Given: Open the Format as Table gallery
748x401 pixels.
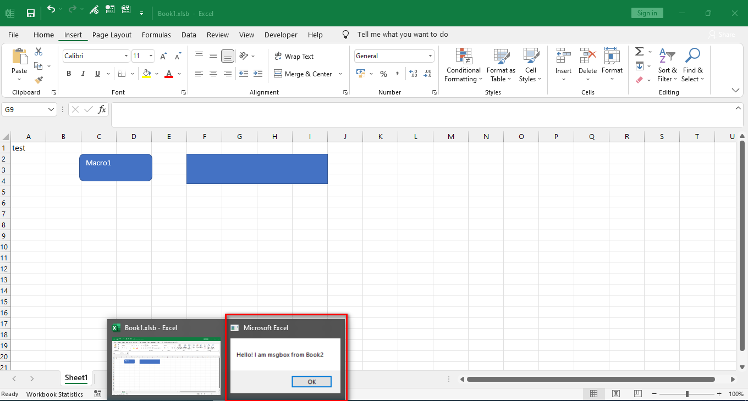Looking at the screenshot, I should point(501,65).
